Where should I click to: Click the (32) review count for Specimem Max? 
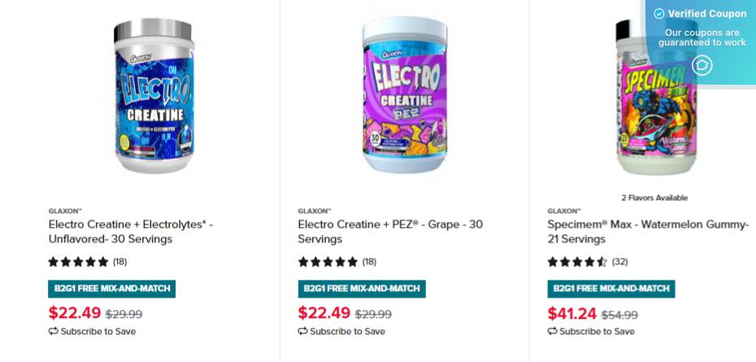pos(619,262)
